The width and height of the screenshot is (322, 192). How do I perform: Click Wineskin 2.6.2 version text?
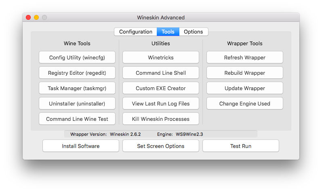125,134
